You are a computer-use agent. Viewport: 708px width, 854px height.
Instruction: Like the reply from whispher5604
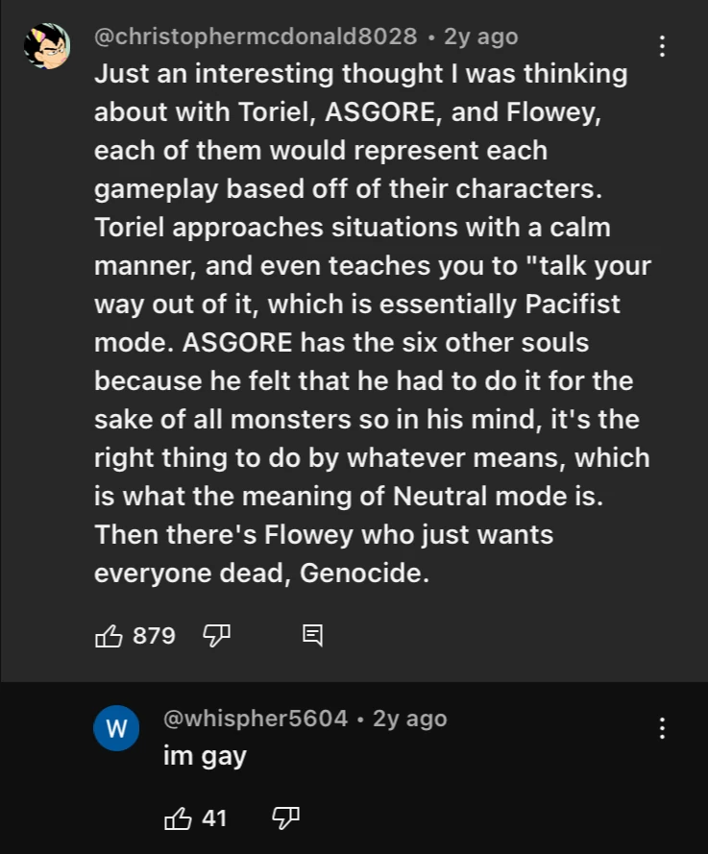pos(179,818)
